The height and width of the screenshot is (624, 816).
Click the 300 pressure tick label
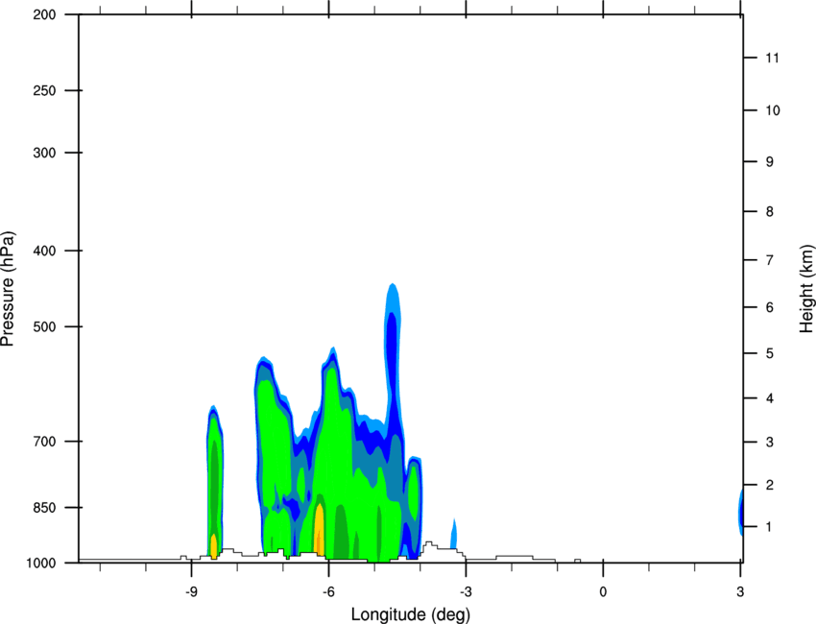44,153
